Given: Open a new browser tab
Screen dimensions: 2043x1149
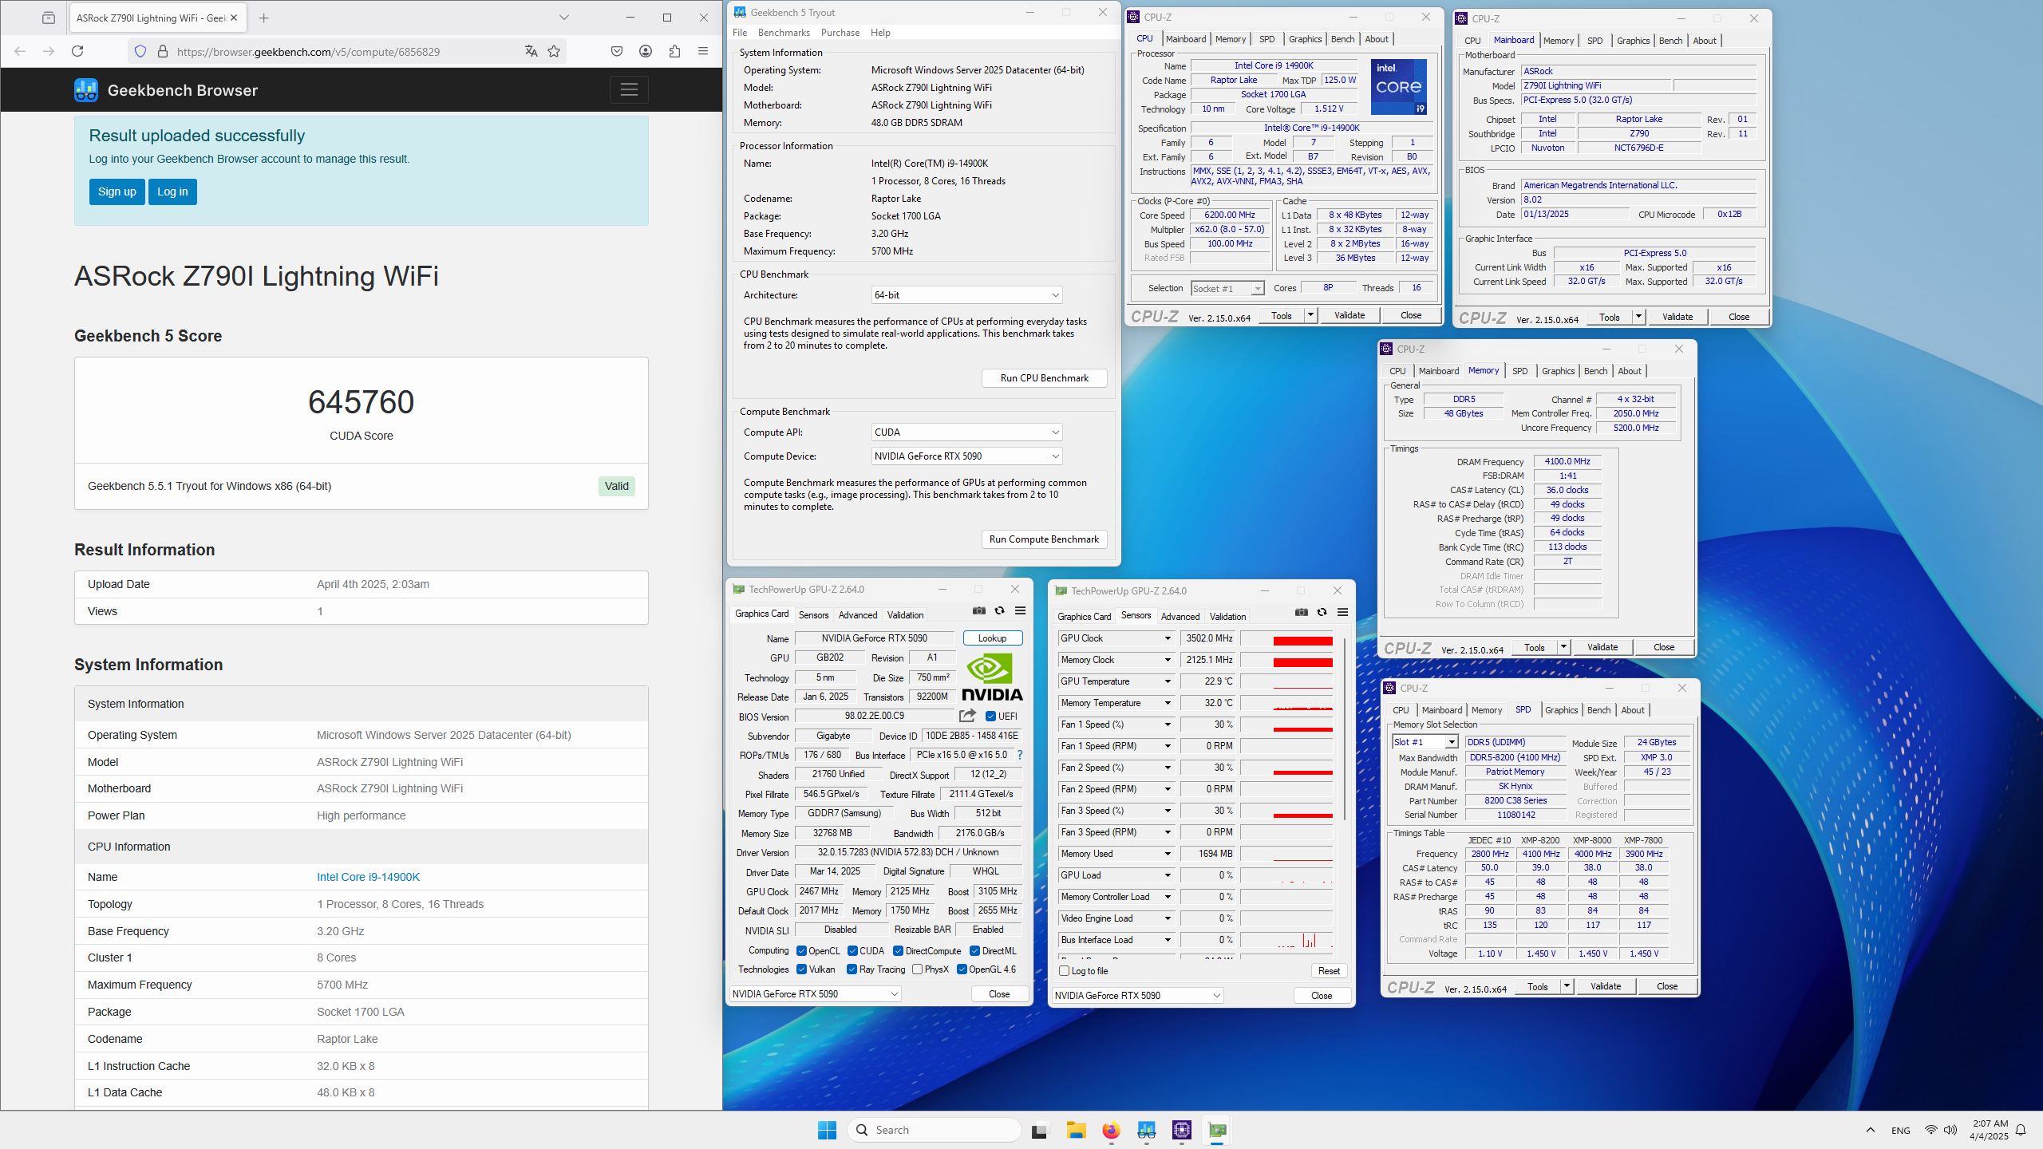Looking at the screenshot, I should pos(264,18).
